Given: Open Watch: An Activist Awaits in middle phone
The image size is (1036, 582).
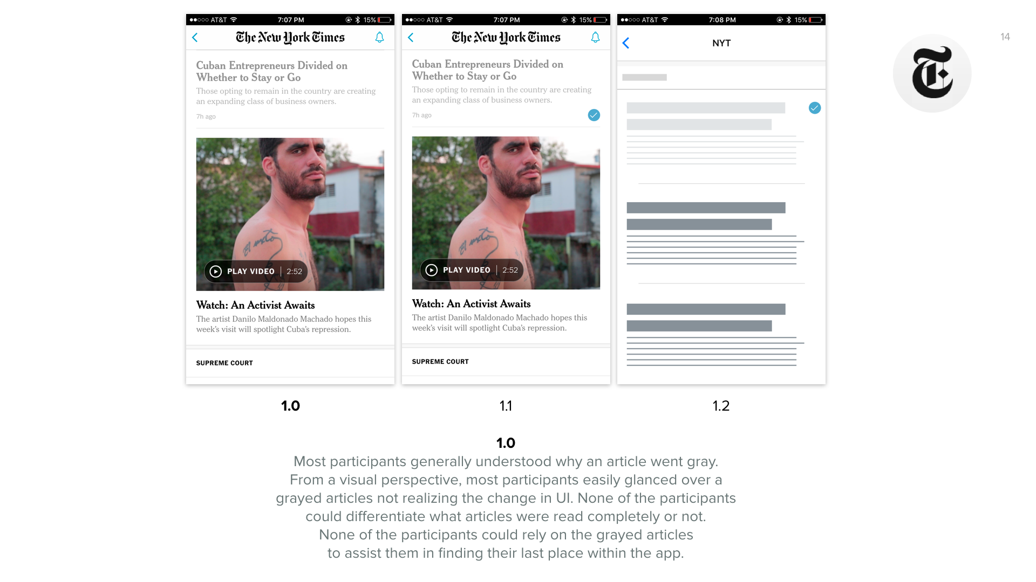Looking at the screenshot, I should coord(471,304).
